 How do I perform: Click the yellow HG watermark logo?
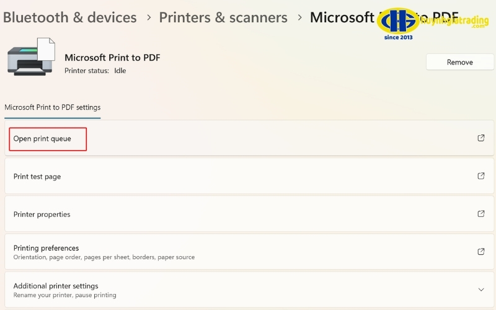398,21
